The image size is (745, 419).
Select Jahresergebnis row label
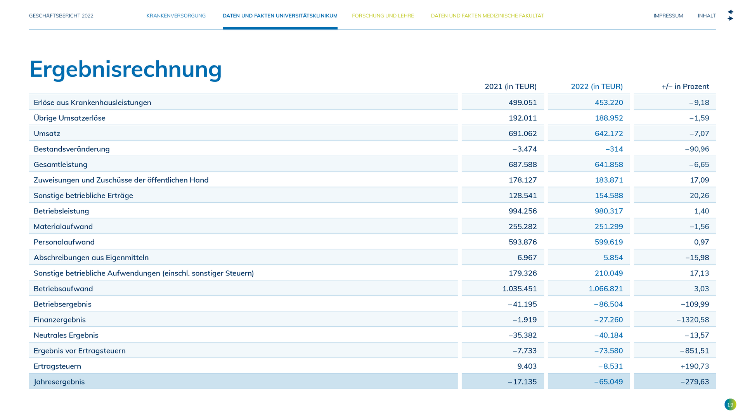click(59, 382)
